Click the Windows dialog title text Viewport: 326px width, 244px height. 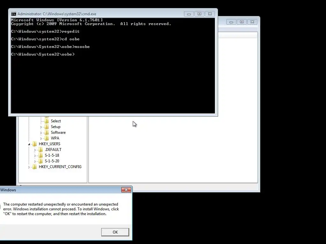(8, 190)
